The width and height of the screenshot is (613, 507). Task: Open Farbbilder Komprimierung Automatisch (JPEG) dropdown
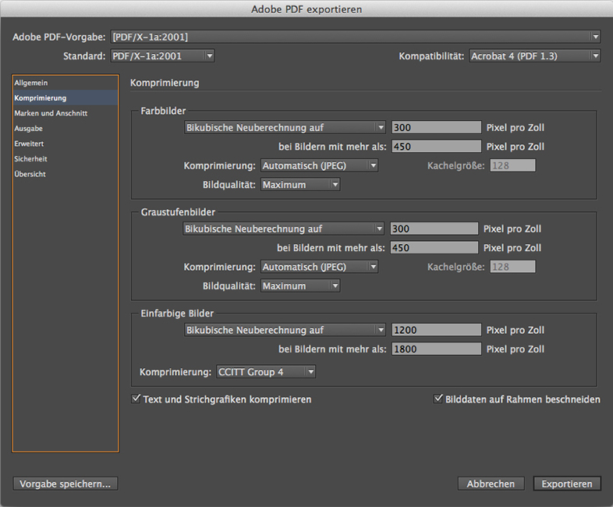coord(320,165)
